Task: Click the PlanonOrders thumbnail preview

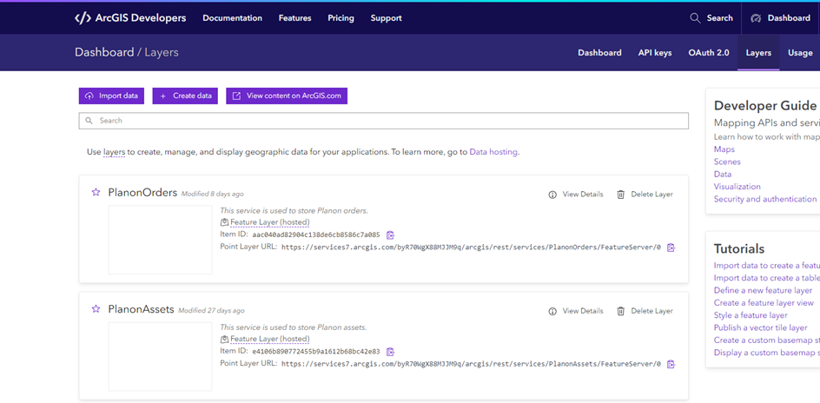Action: (160, 240)
